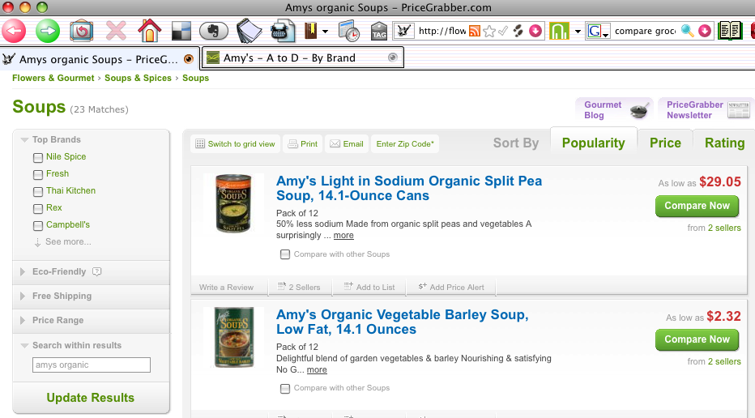This screenshot has height=418, width=755.
Task: Go forward with the green arrow button
Action: [x=47, y=32]
